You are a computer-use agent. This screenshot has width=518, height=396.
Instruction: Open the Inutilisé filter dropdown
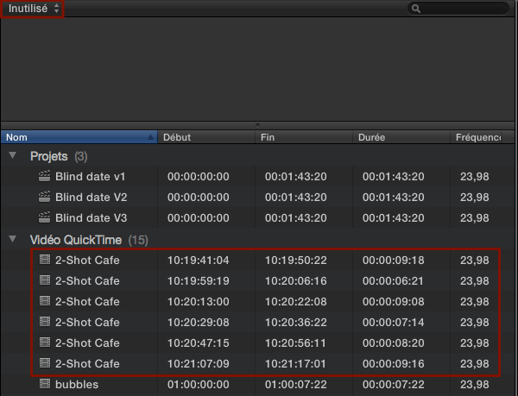tap(34, 9)
